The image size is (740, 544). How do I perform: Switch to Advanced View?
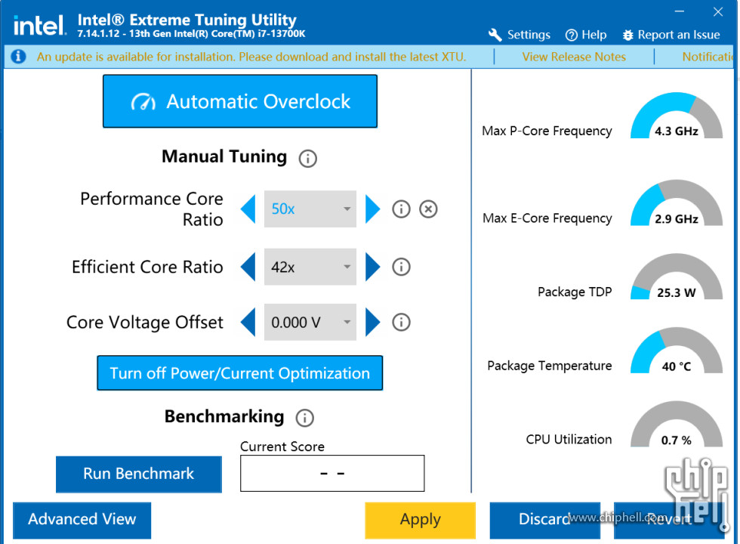coord(82,520)
